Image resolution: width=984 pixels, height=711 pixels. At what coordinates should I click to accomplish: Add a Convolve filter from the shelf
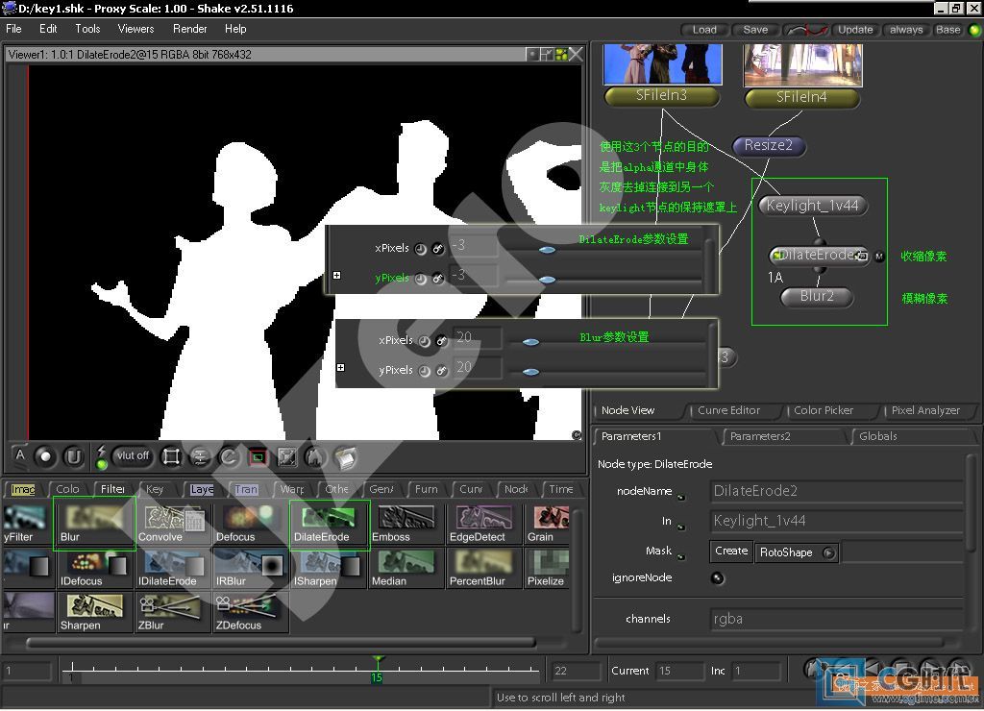click(173, 524)
